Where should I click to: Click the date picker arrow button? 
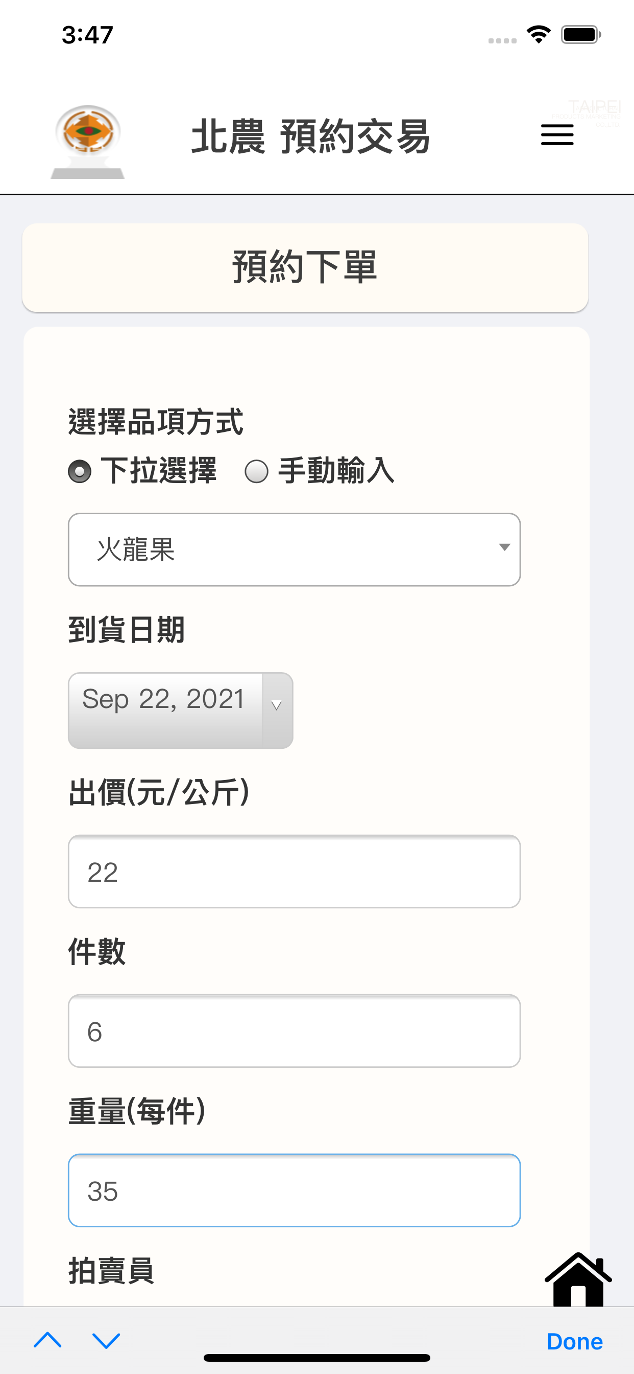pyautogui.click(x=277, y=711)
